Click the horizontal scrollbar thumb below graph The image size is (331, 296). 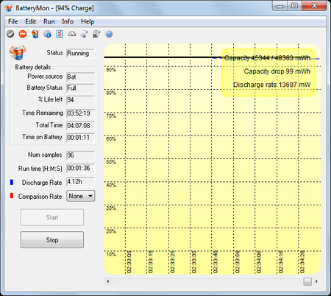coord(307,281)
